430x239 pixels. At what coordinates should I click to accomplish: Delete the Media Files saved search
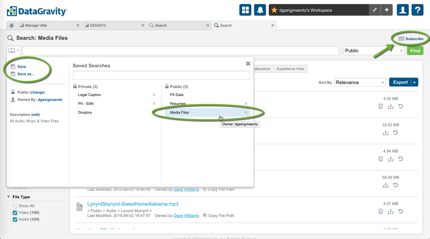[x=246, y=112]
